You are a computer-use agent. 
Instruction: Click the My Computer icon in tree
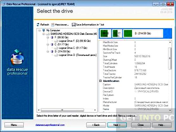(x=43, y=30)
